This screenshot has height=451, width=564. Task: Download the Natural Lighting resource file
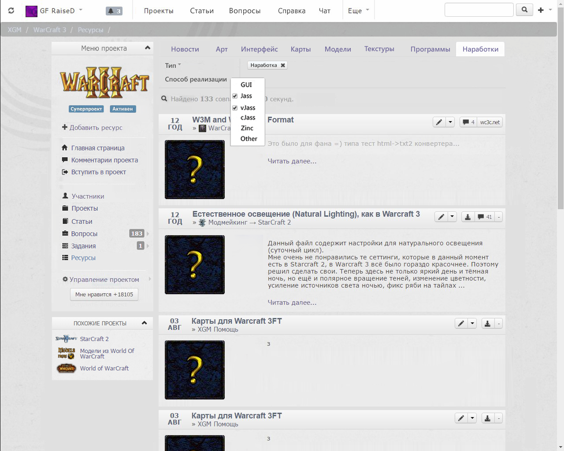468,217
